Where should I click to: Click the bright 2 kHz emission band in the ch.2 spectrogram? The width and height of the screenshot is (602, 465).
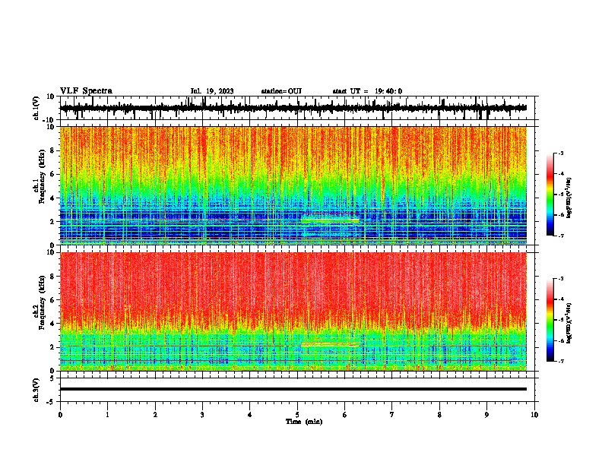[x=330, y=345]
